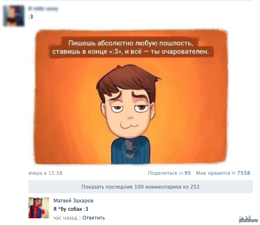Click Ответить under the comment

coord(94,218)
